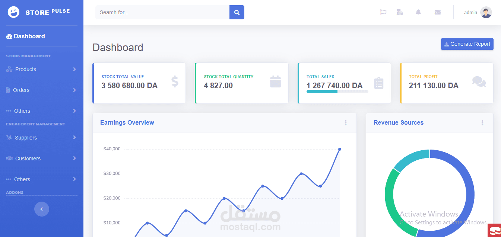Click the calendar icon on Stock Total Quantity card

pos(275,81)
